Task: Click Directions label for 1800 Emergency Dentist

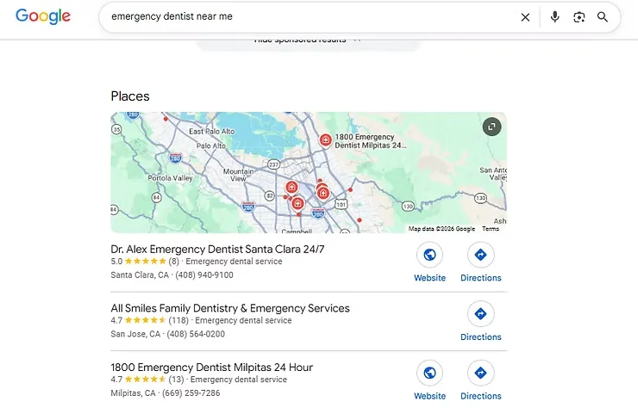Action: [x=480, y=396]
